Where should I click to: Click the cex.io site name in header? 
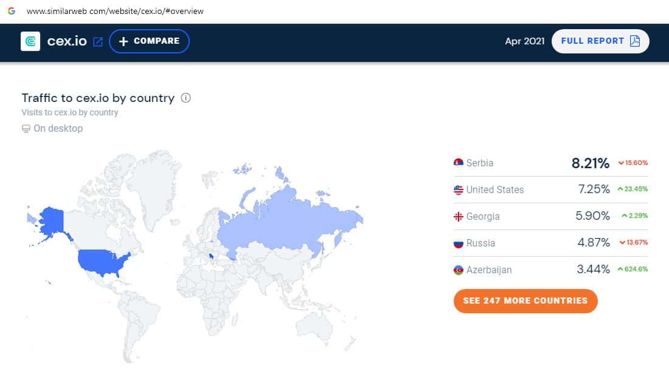pos(67,41)
